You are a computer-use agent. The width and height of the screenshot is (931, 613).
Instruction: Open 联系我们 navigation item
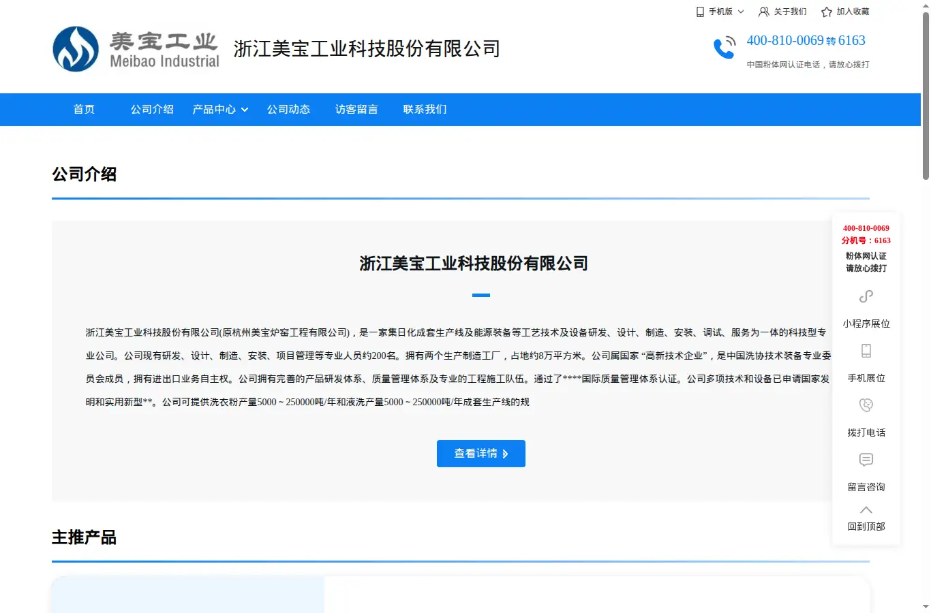pyautogui.click(x=425, y=109)
